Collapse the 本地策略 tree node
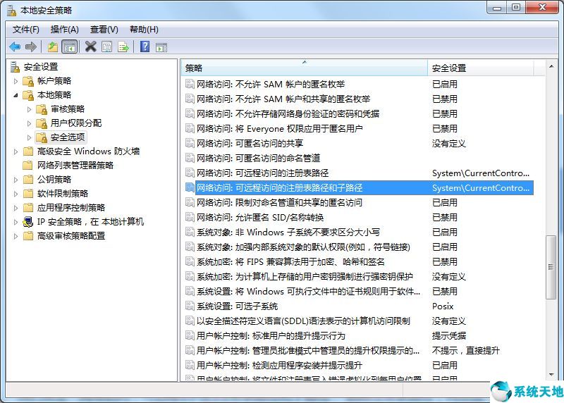 (x=16, y=95)
